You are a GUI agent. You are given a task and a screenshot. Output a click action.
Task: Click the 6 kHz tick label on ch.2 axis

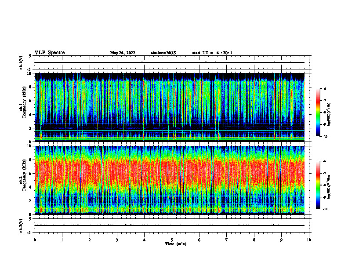pos(31,174)
